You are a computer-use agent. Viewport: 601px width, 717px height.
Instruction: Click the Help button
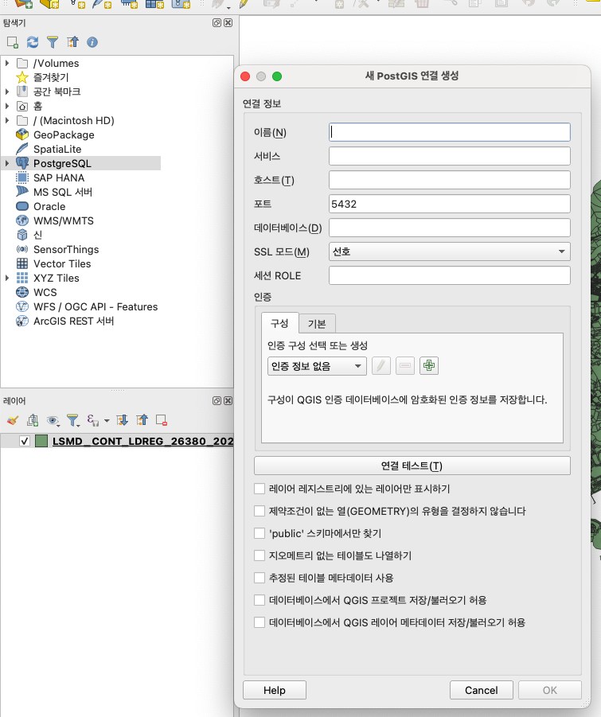click(275, 690)
